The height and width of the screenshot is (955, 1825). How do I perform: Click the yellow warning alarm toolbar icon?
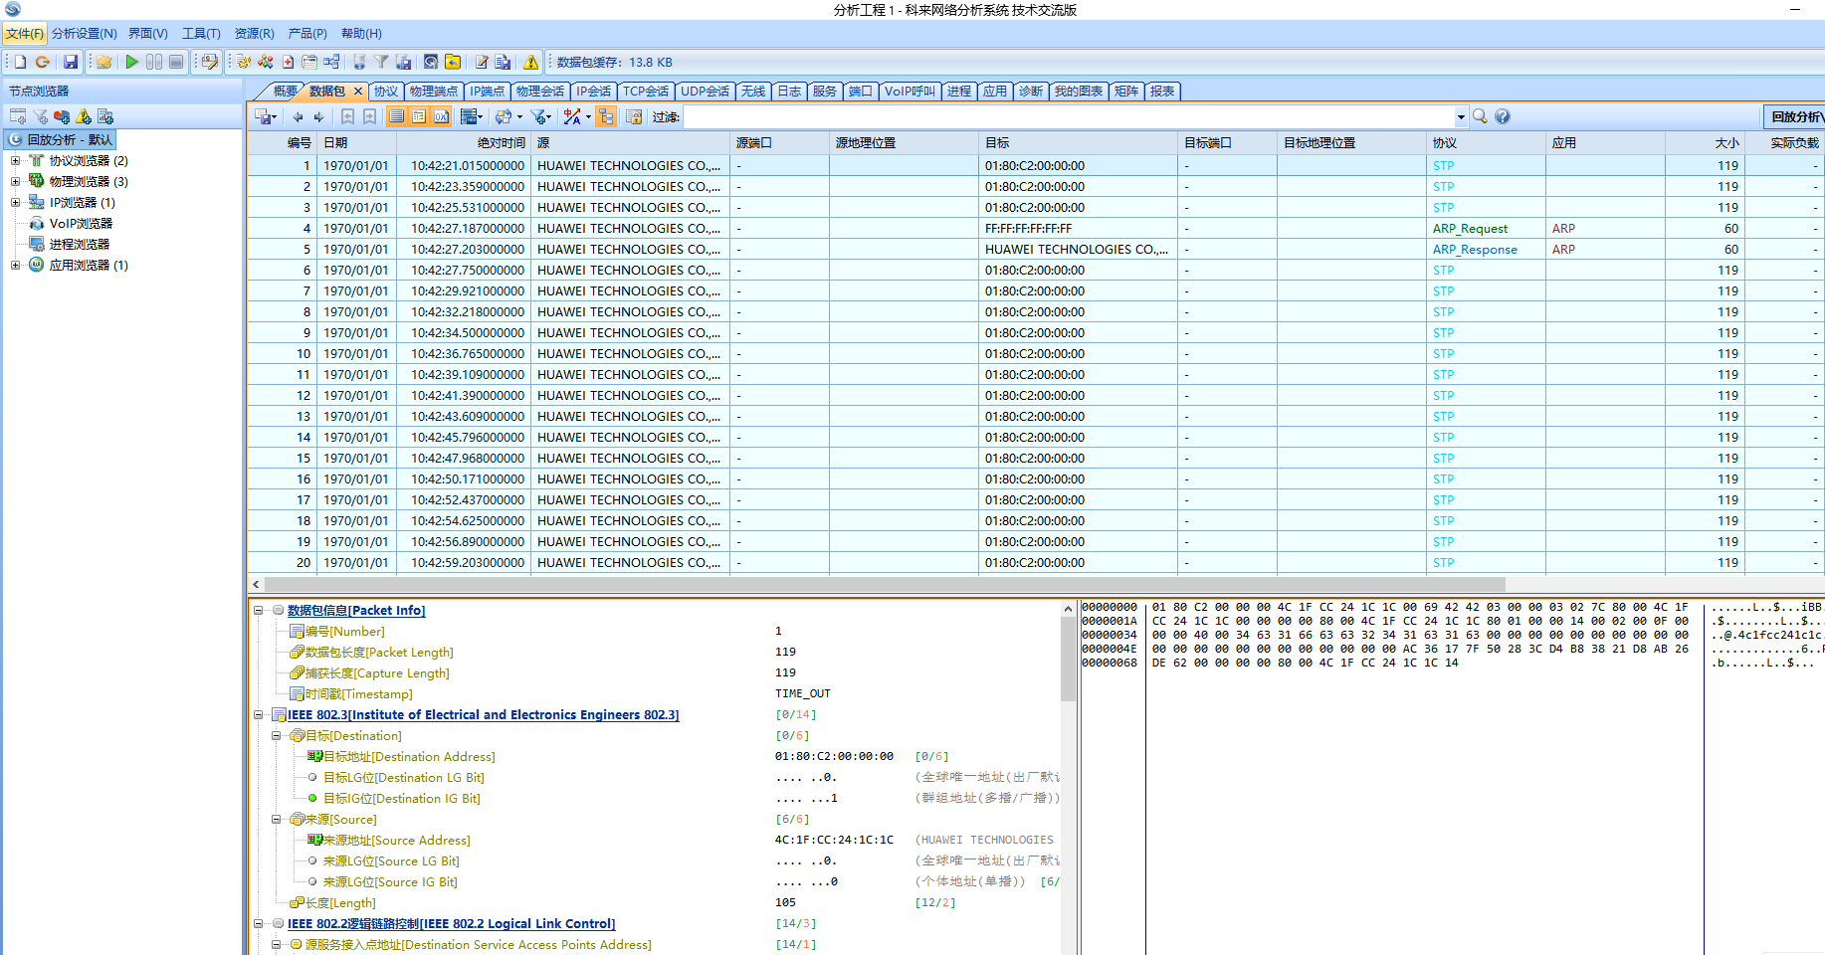530,62
